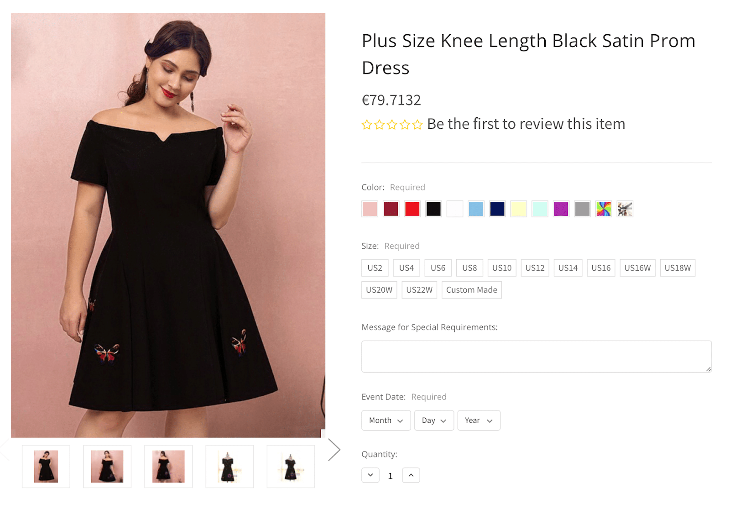This screenshot has width=730, height=510.
Task: Pick the bright red color swatch
Action: pos(412,209)
